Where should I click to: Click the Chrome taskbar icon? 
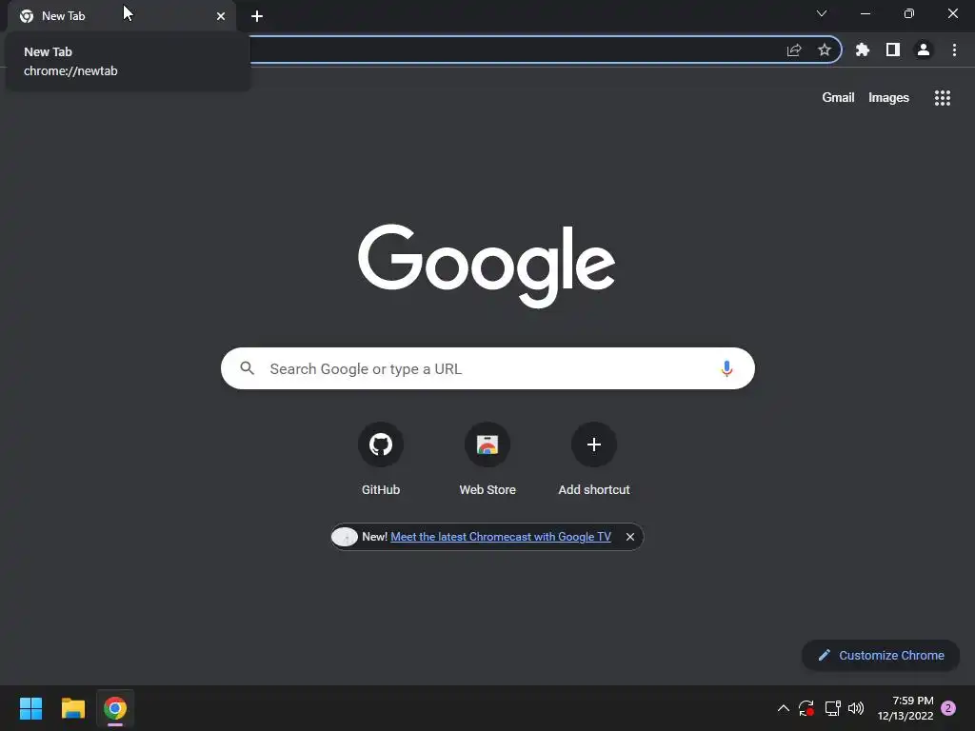115,708
